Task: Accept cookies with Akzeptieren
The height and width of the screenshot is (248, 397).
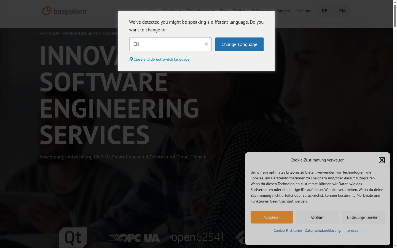Action: pos(272,217)
